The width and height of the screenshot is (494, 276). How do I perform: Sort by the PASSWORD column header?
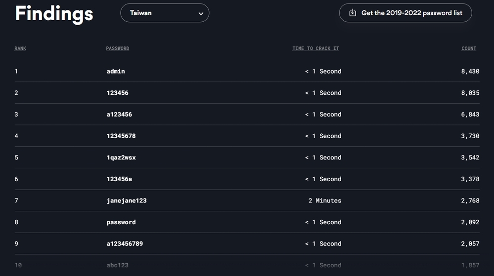[118, 48]
